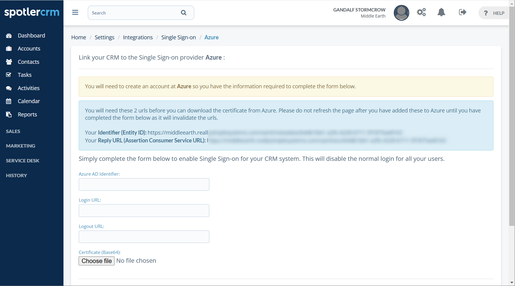Click Choose file for certificate
Image resolution: width=515 pixels, height=286 pixels.
coord(96,261)
